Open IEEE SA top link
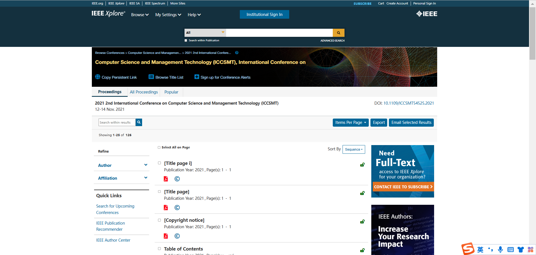Image resolution: width=536 pixels, height=255 pixels. [x=135, y=3]
